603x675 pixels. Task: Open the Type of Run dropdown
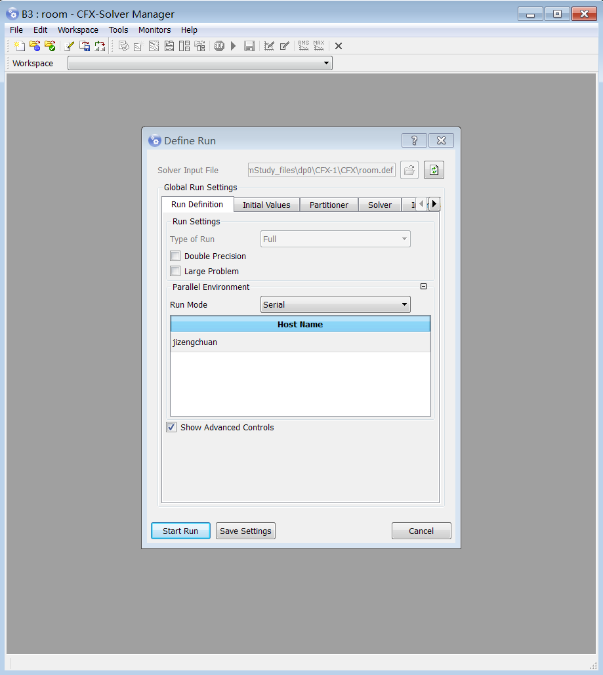[335, 239]
